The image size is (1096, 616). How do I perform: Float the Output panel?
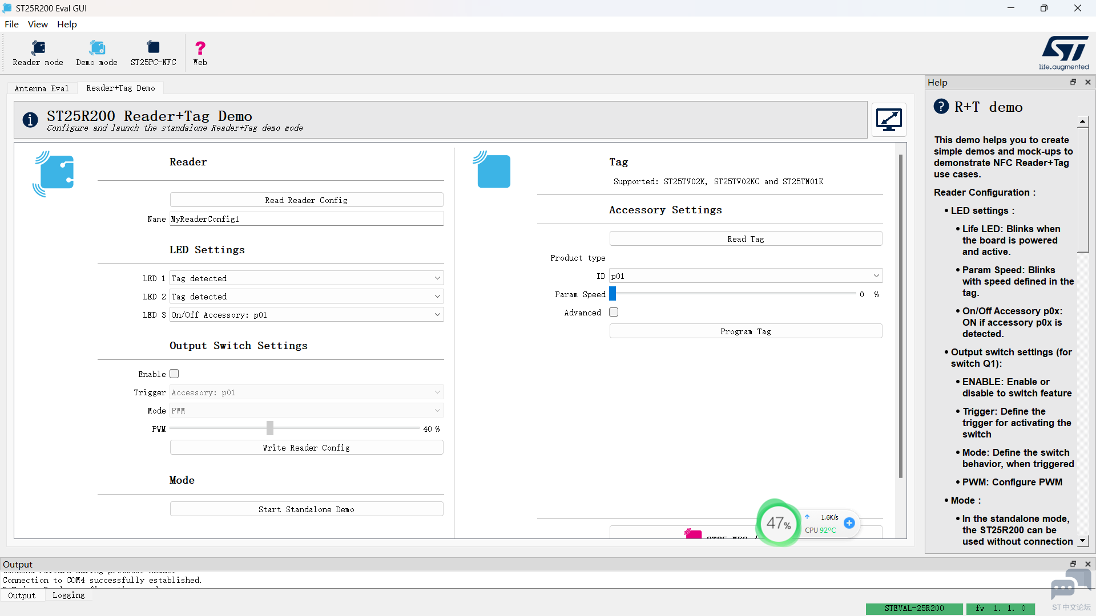coord(1073,564)
